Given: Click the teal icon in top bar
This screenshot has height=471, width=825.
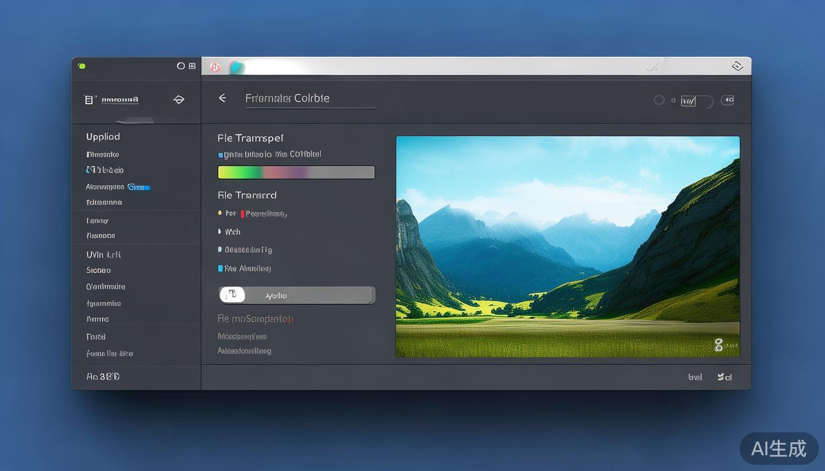Looking at the screenshot, I should 236,67.
